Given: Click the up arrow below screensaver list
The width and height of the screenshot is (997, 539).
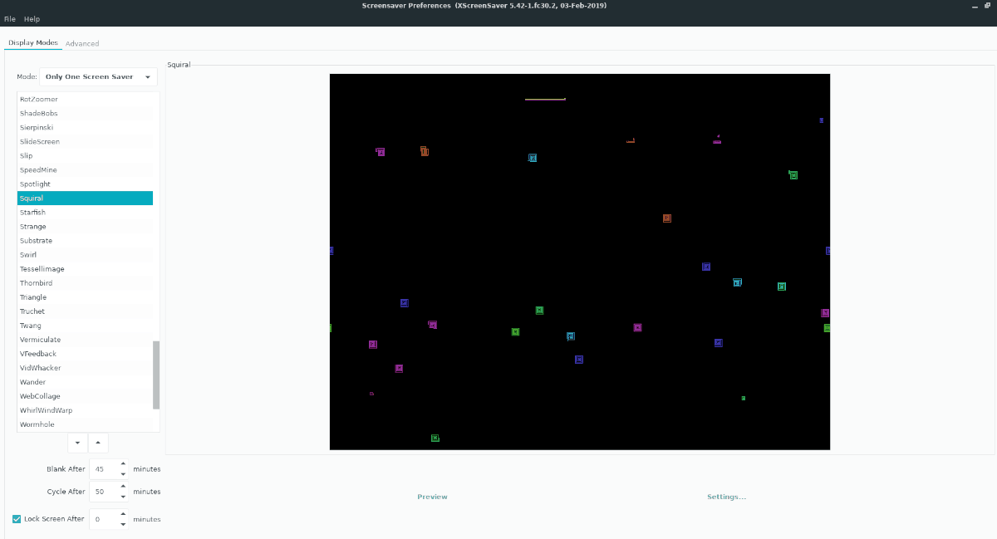Looking at the screenshot, I should click(x=98, y=443).
